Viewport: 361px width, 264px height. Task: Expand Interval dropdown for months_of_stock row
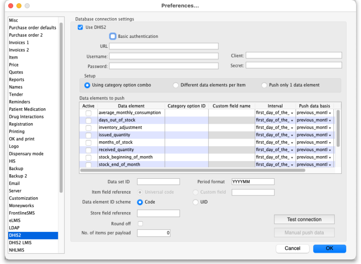(x=275, y=143)
